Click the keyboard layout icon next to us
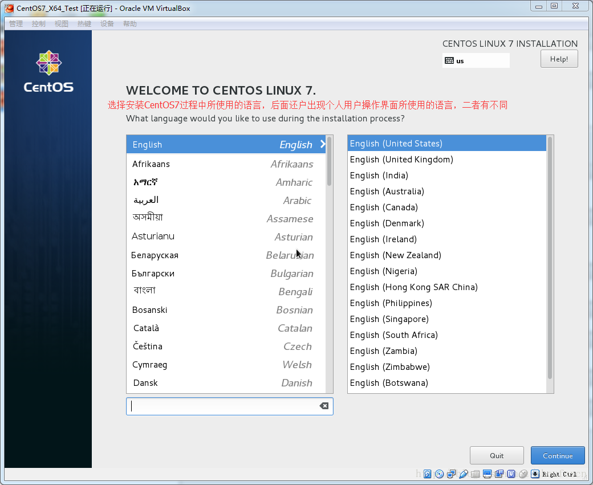 (449, 60)
